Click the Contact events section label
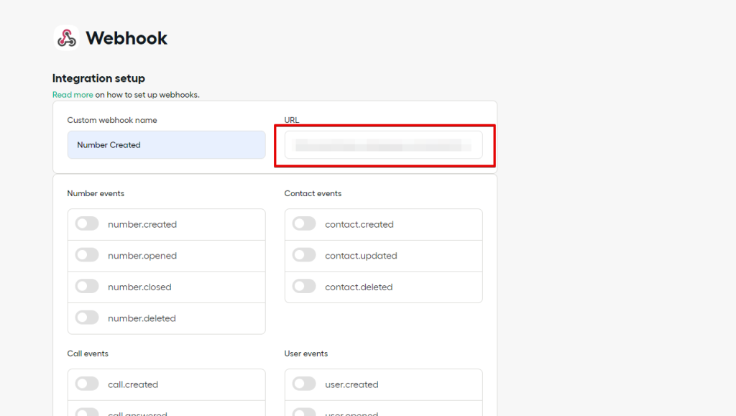 [313, 193]
